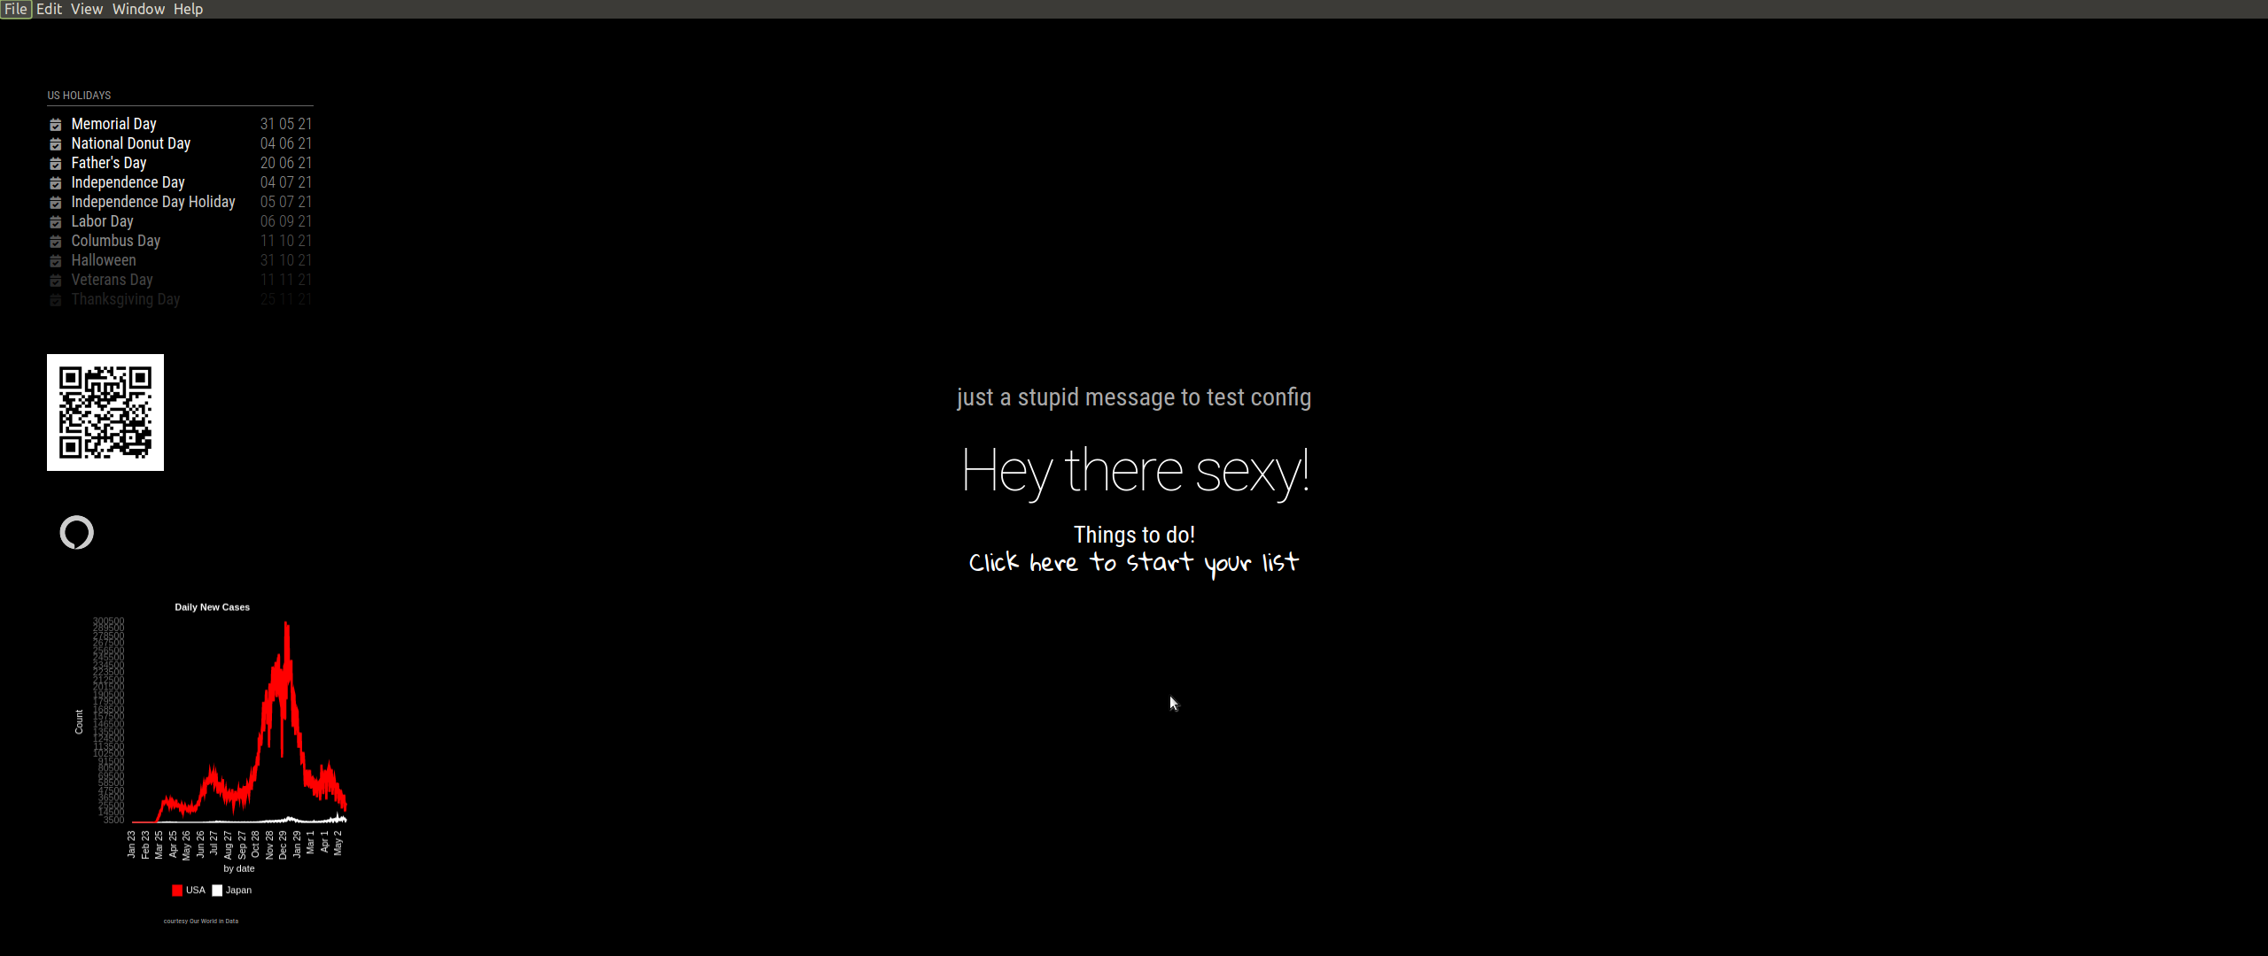The width and height of the screenshot is (2268, 956).
Task: Click the calendar icon next to Labor Day
Action: click(56, 222)
